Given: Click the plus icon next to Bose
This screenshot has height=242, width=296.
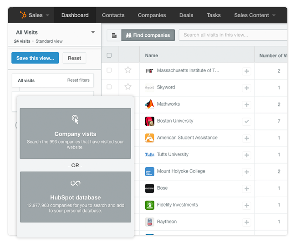Looking at the screenshot, I should [246, 188].
